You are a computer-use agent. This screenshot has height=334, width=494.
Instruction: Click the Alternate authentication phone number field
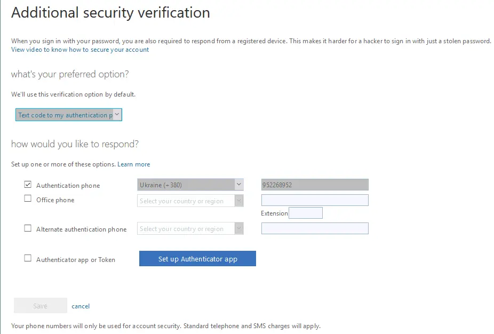(315, 228)
